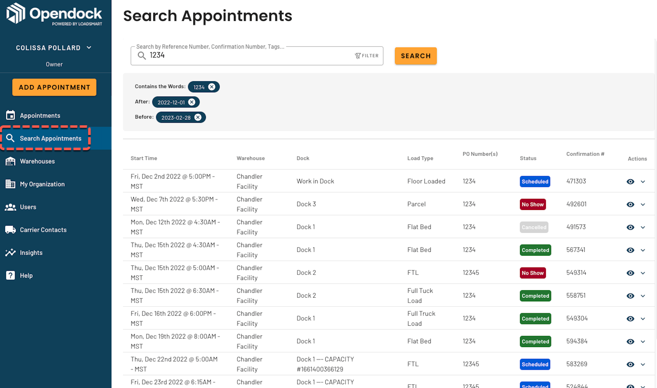Click the Warehouses building icon
Viewport: 657px width, 388px height.
click(10, 161)
